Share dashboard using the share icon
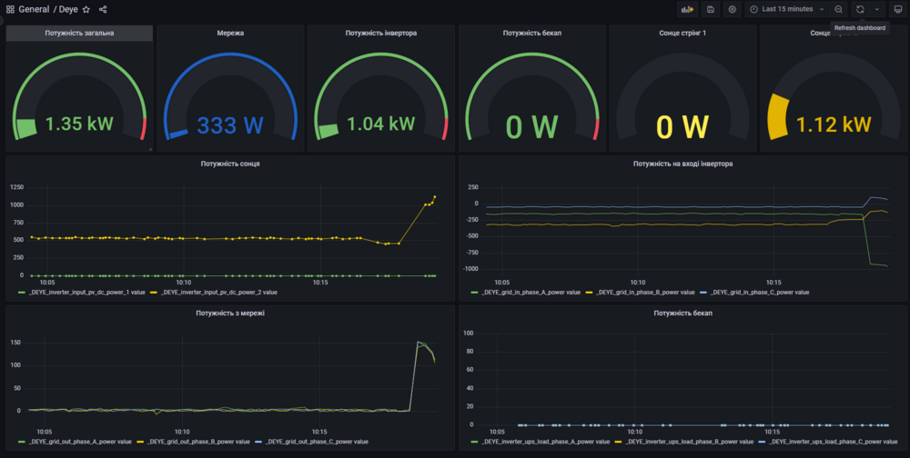Viewport: 910px width, 458px height. click(103, 10)
